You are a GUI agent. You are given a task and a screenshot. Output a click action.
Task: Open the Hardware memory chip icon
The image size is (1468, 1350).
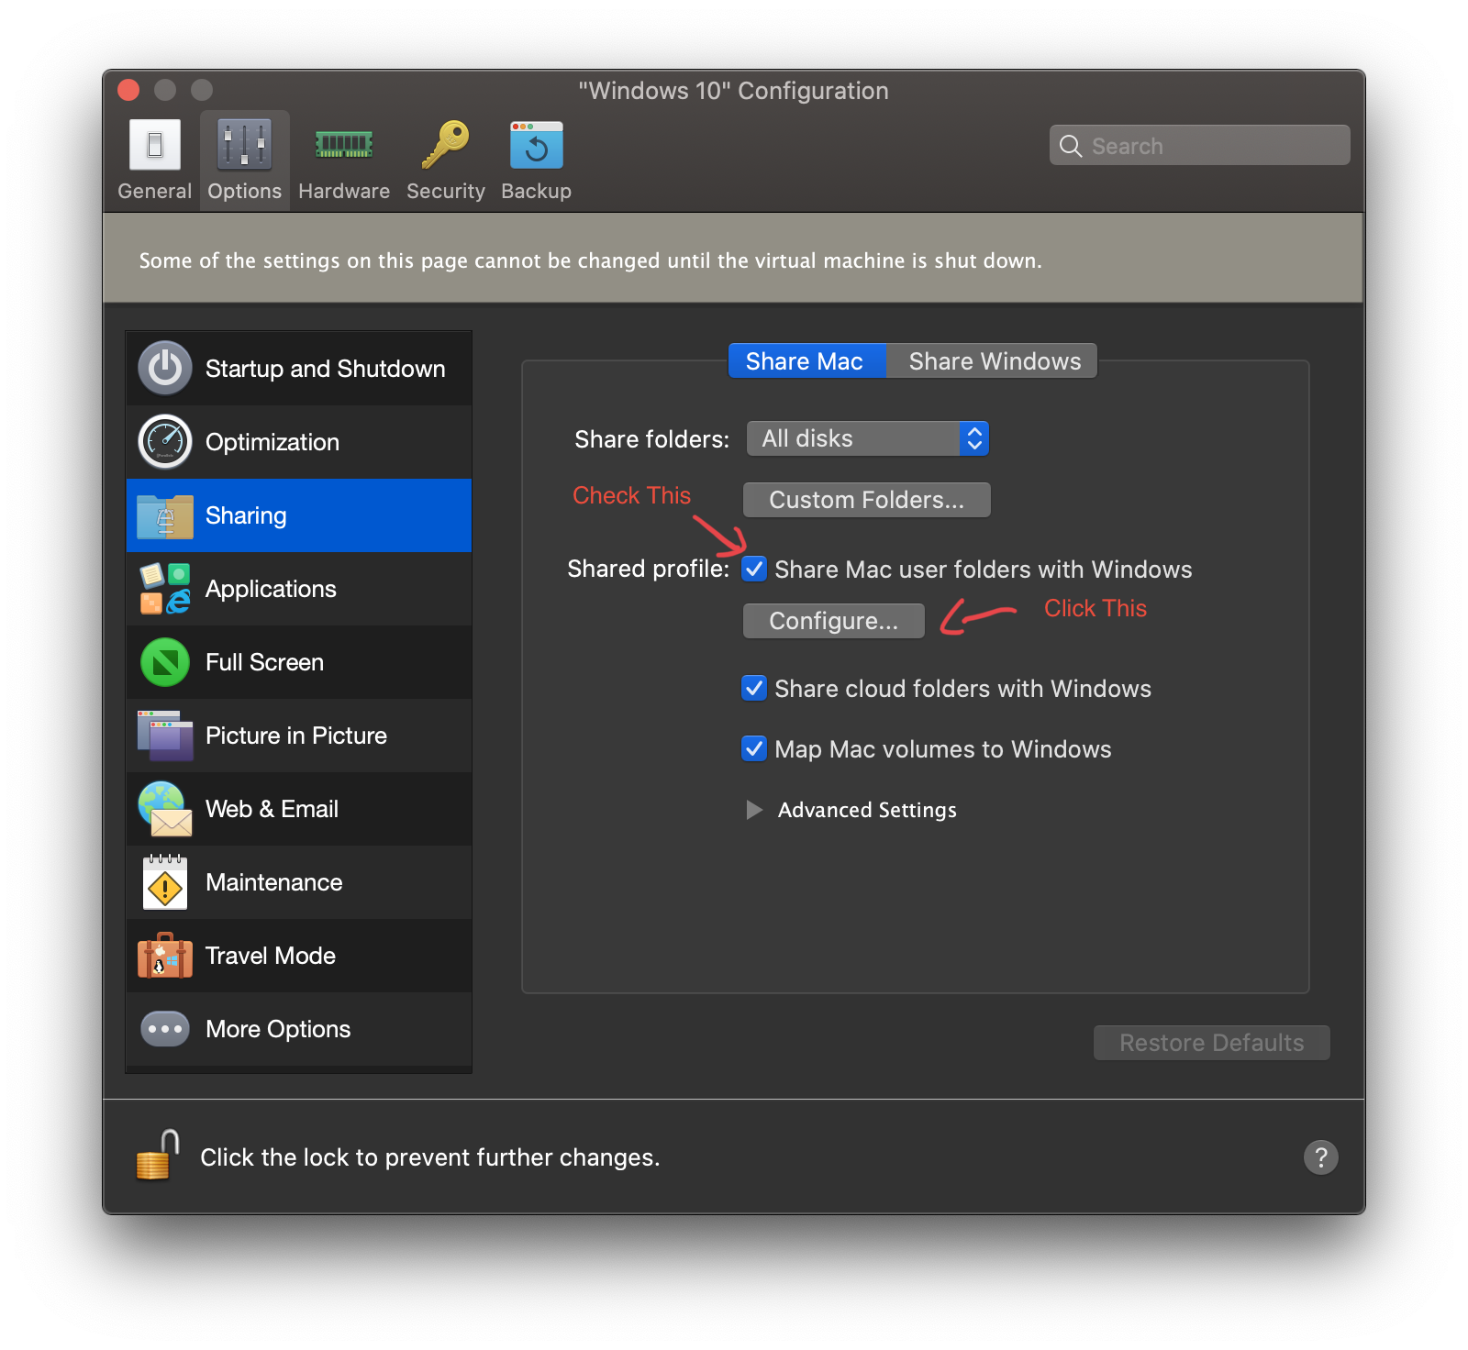coord(344,145)
